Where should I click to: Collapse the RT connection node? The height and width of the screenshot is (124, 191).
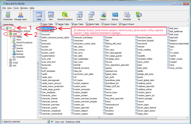pos(4,28)
